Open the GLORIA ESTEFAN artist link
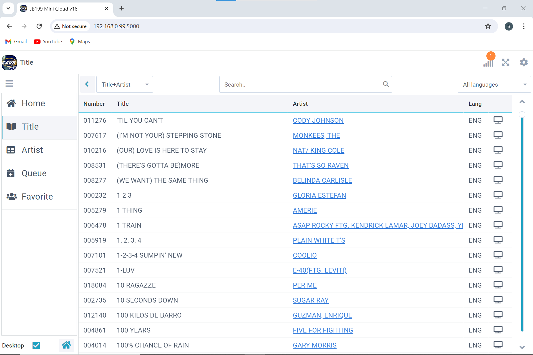Image resolution: width=533 pixels, height=355 pixels. tap(319, 195)
